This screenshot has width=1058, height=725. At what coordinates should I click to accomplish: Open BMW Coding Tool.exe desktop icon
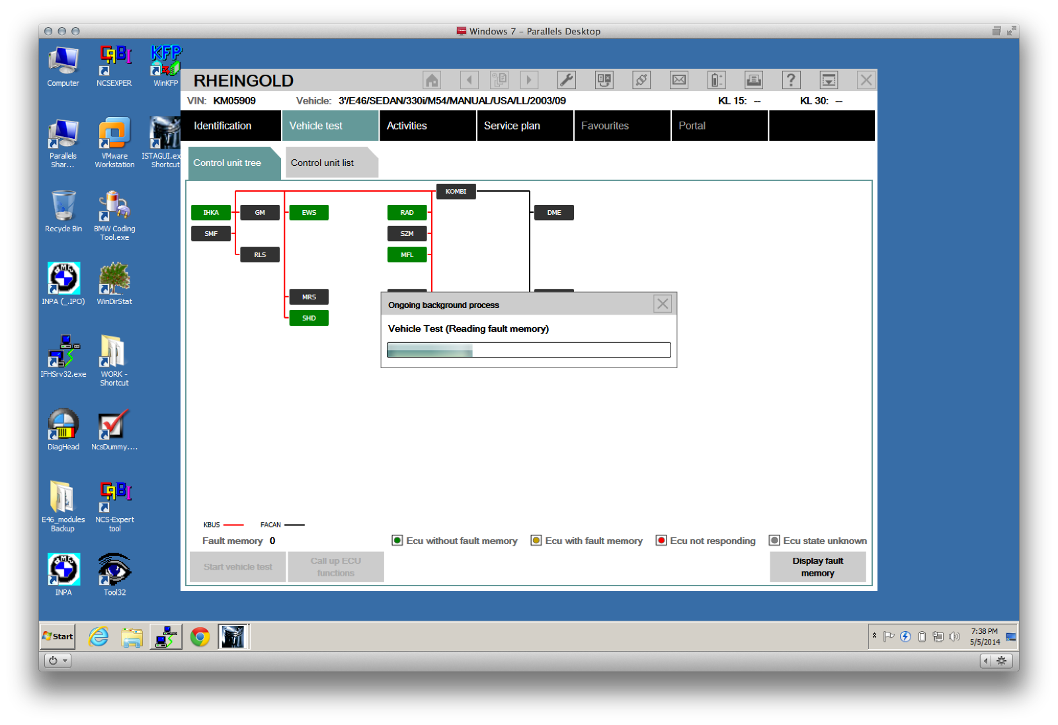(x=114, y=216)
